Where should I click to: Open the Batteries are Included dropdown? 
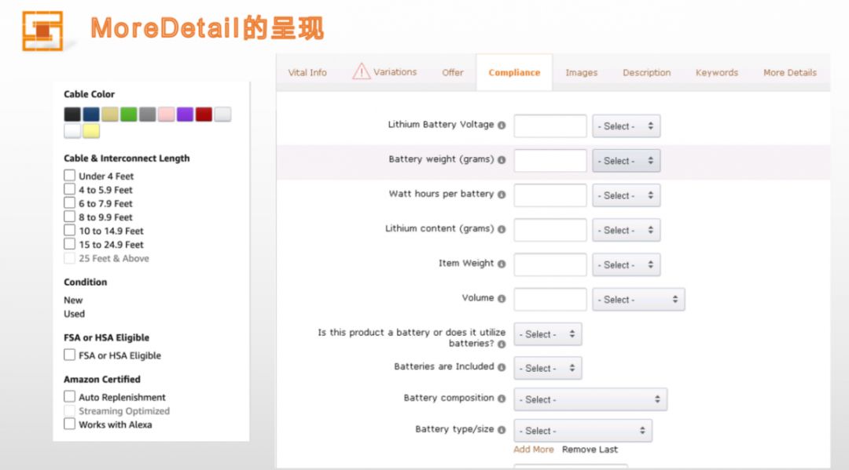548,368
